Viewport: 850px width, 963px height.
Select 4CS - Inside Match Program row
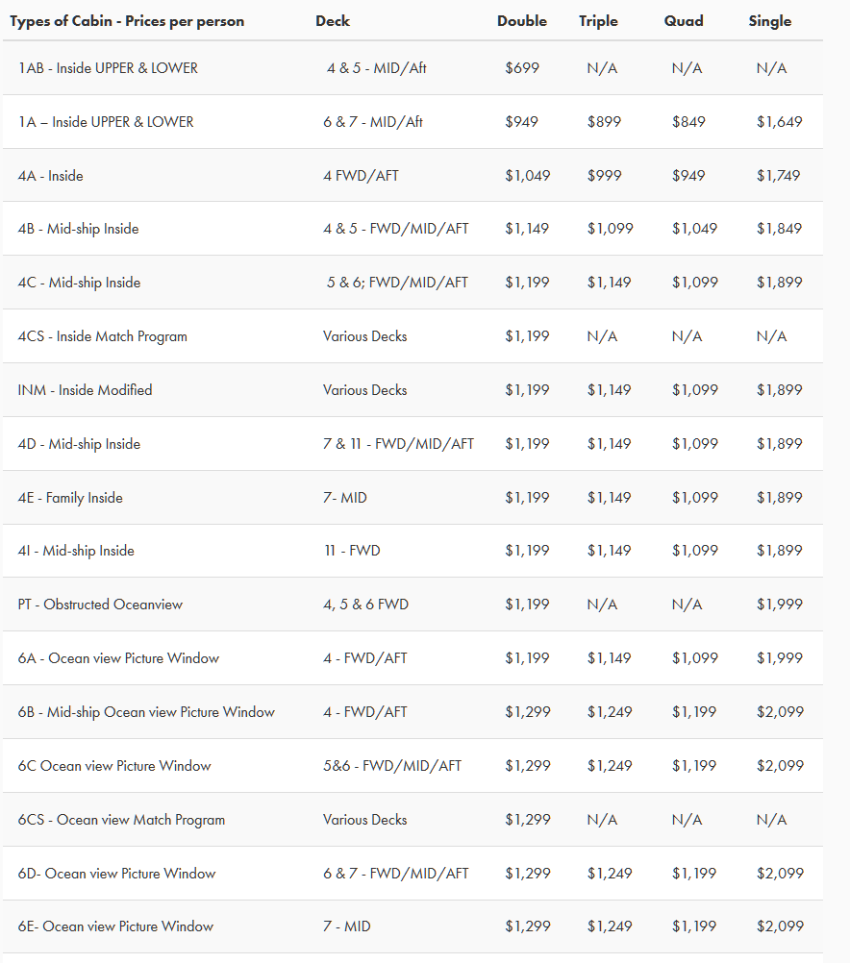pos(413,336)
